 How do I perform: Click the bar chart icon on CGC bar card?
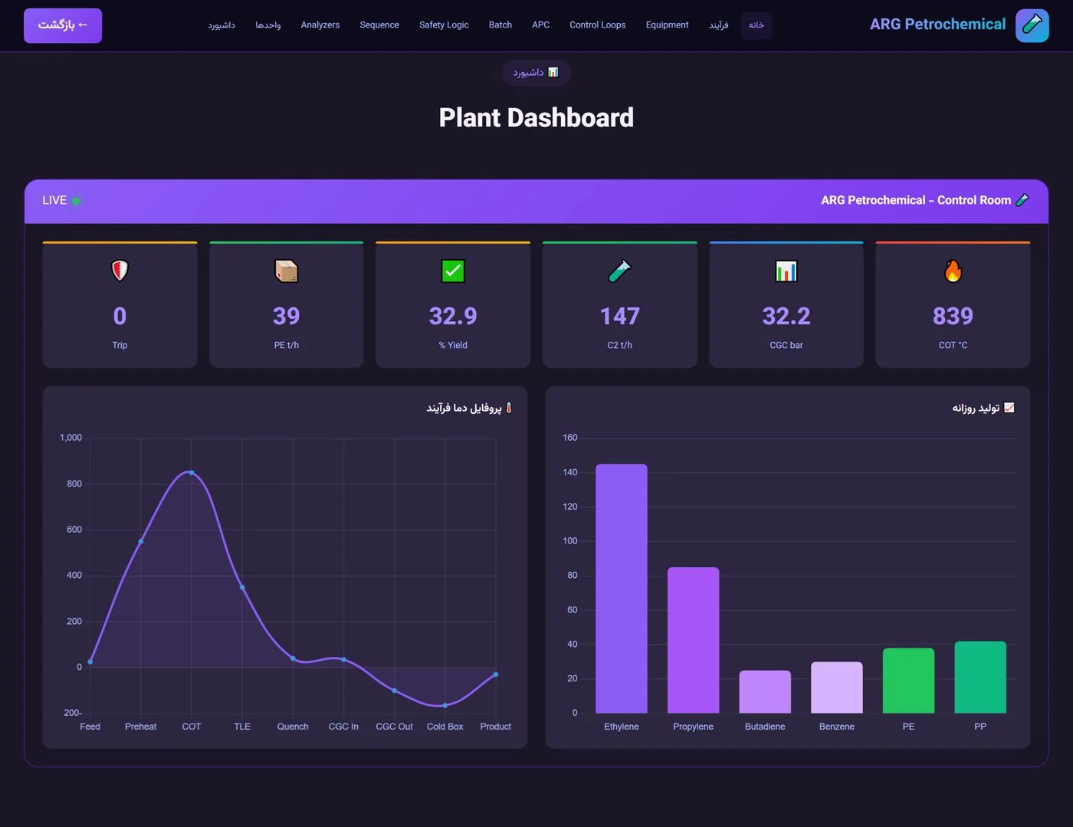pyautogui.click(x=786, y=271)
